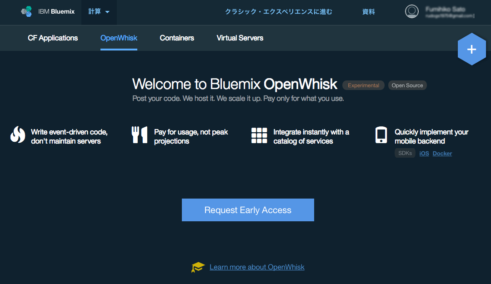
Task: Open the iOS SDK link
Action: pos(424,154)
